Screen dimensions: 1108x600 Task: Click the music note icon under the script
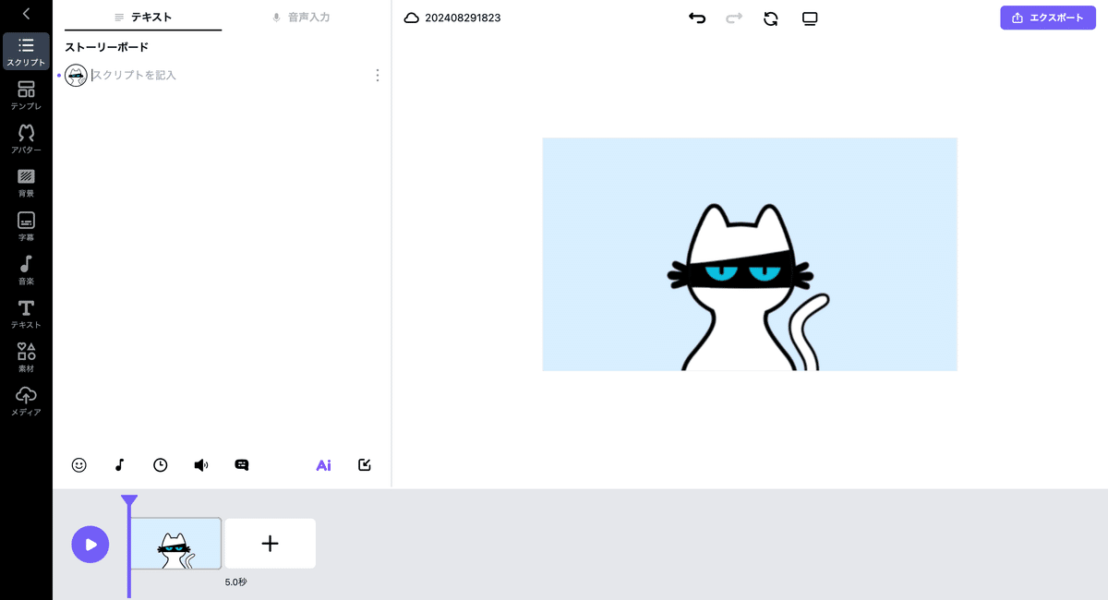click(119, 465)
